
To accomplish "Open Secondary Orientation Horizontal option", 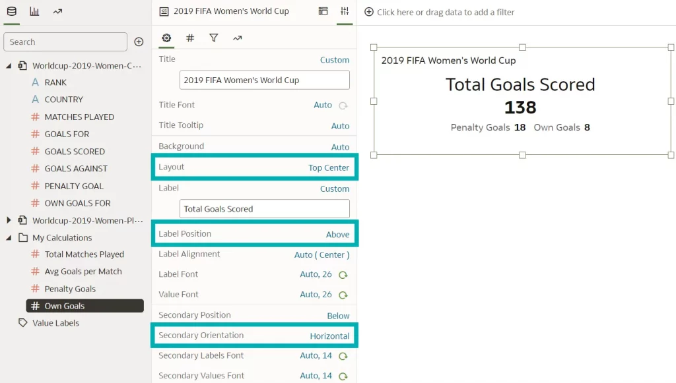I will (329, 336).
